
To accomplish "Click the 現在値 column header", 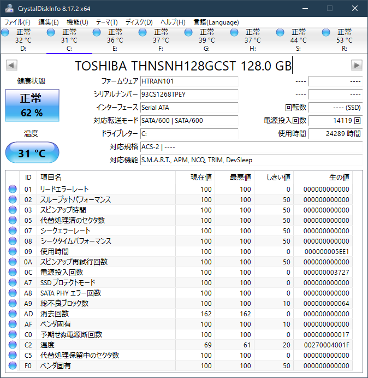I will (195, 178).
